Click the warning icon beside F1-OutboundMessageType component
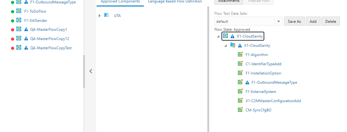Viewport: 347px width, 132px height. pos(247,82)
